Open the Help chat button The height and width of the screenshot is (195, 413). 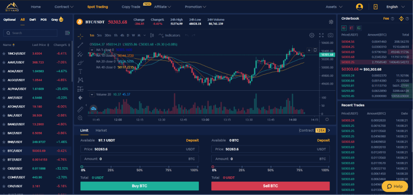pyautogui.click(x=395, y=186)
